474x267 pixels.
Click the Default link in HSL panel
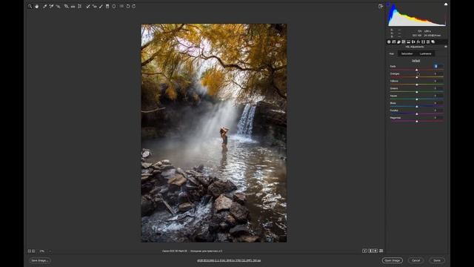[416, 61]
